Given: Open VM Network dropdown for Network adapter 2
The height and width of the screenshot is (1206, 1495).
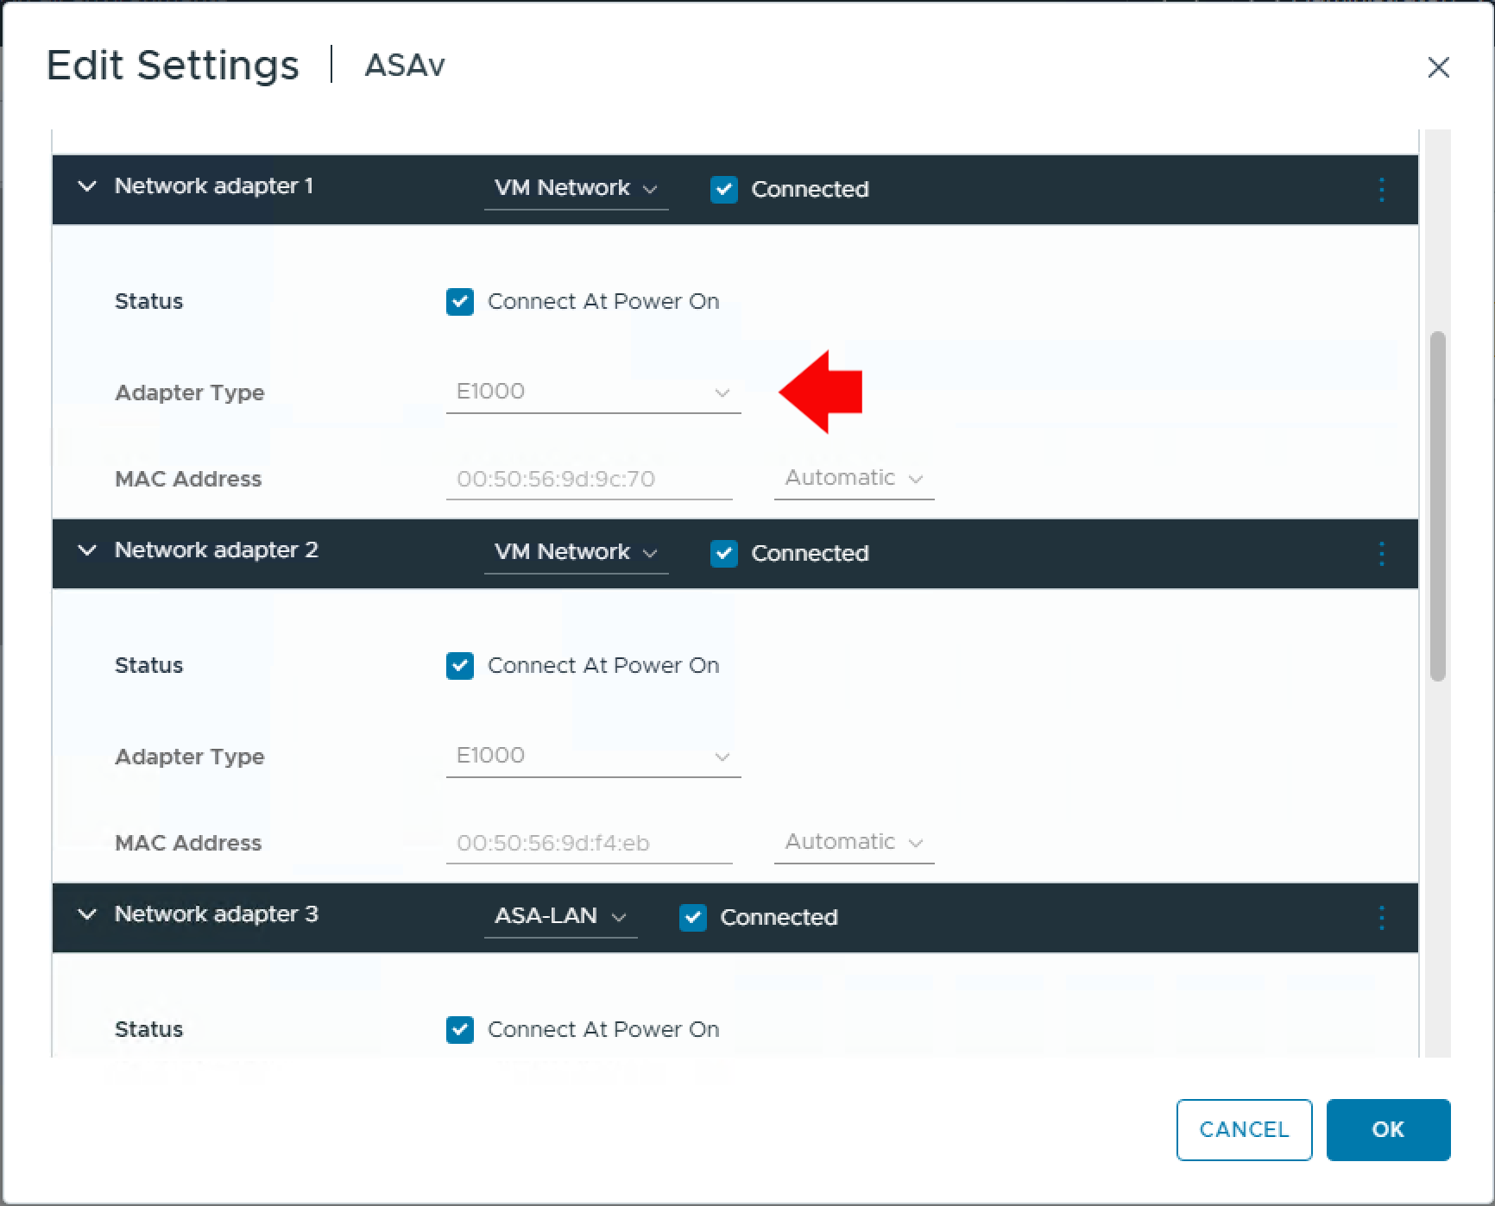Looking at the screenshot, I should 576,553.
